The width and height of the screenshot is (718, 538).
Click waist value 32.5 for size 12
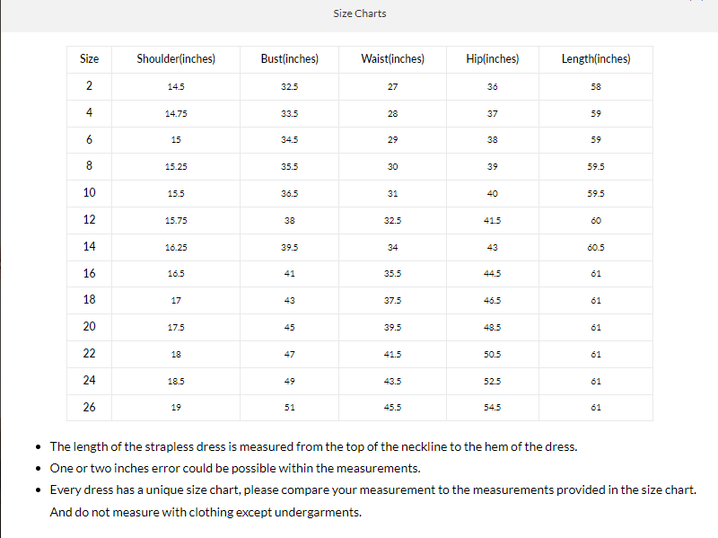392,220
